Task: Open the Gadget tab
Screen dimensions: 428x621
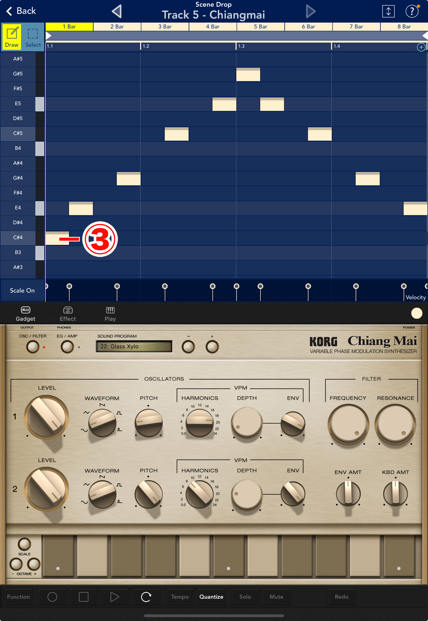Action: 25,314
